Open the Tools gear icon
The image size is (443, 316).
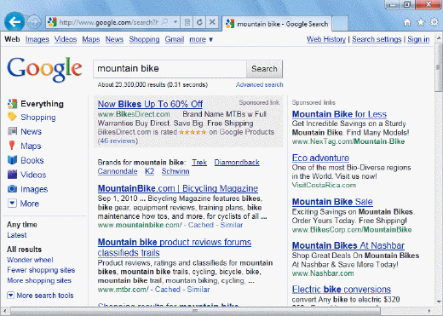(434, 22)
